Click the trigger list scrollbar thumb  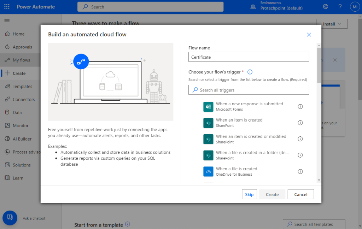[319, 65]
